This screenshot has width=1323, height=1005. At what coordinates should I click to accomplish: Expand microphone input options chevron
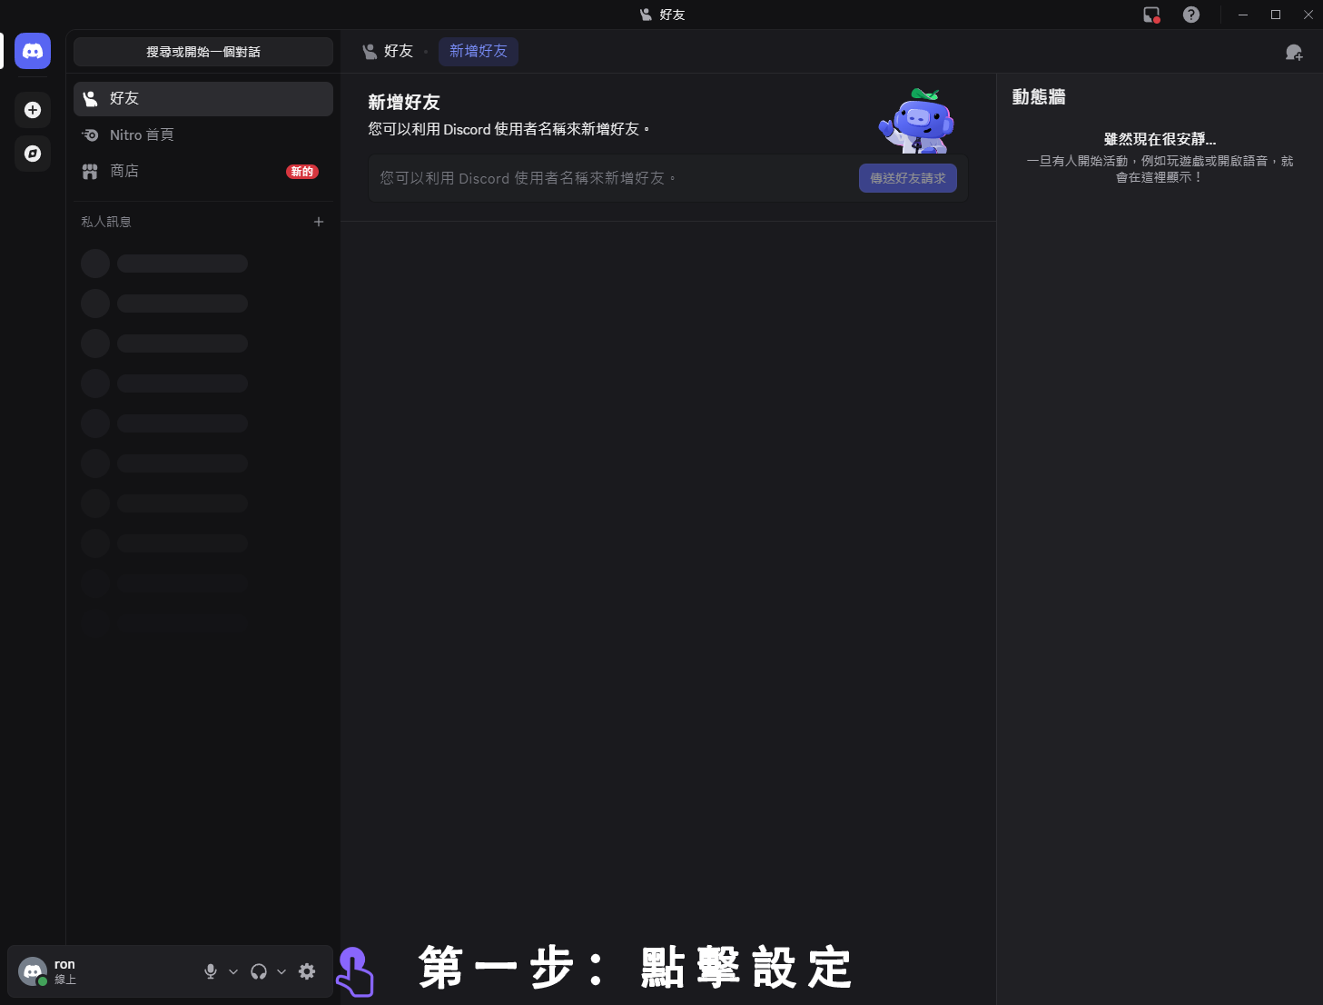click(233, 971)
